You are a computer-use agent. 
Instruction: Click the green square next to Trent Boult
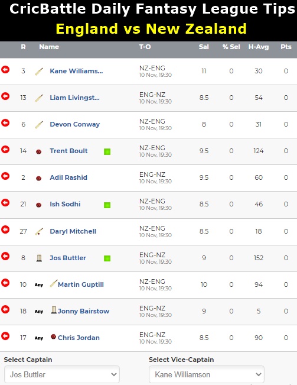[x=107, y=151]
